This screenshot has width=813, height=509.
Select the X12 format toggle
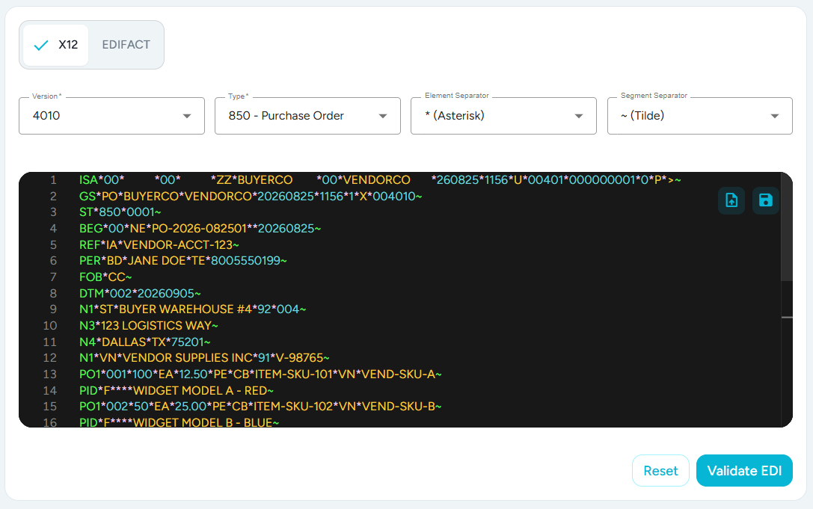[x=55, y=45]
